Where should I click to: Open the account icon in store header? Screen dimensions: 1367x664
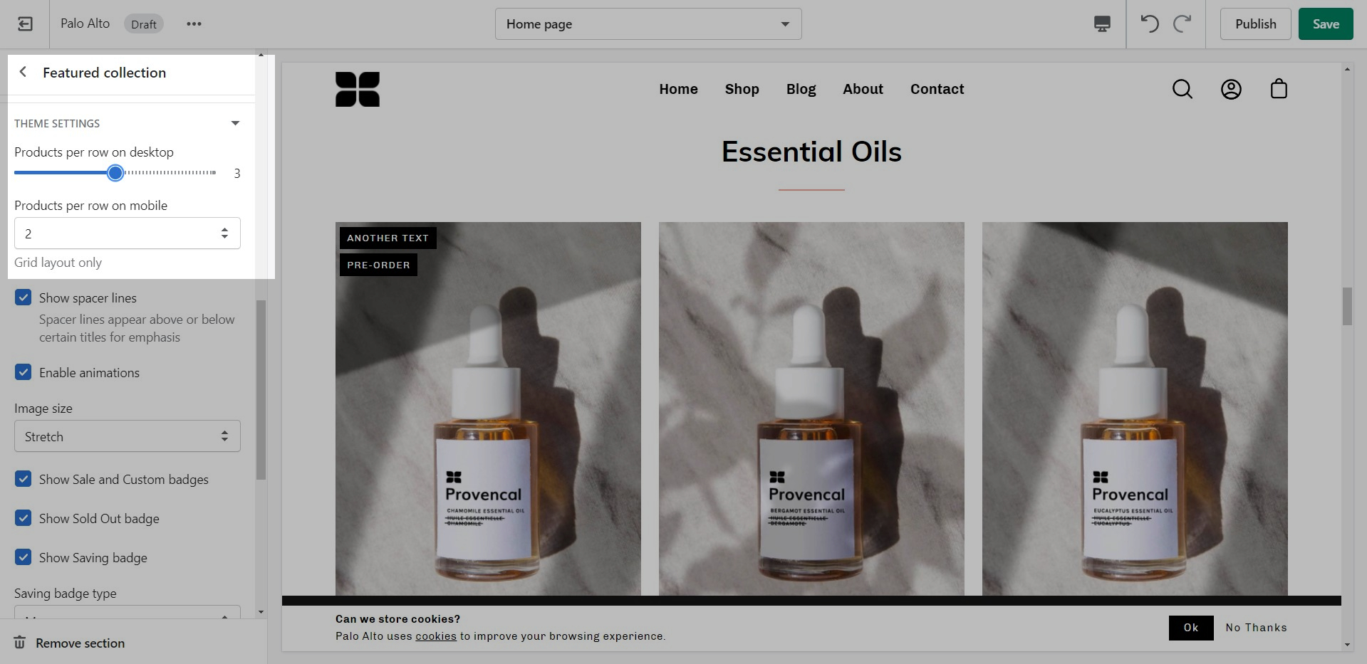click(1231, 89)
